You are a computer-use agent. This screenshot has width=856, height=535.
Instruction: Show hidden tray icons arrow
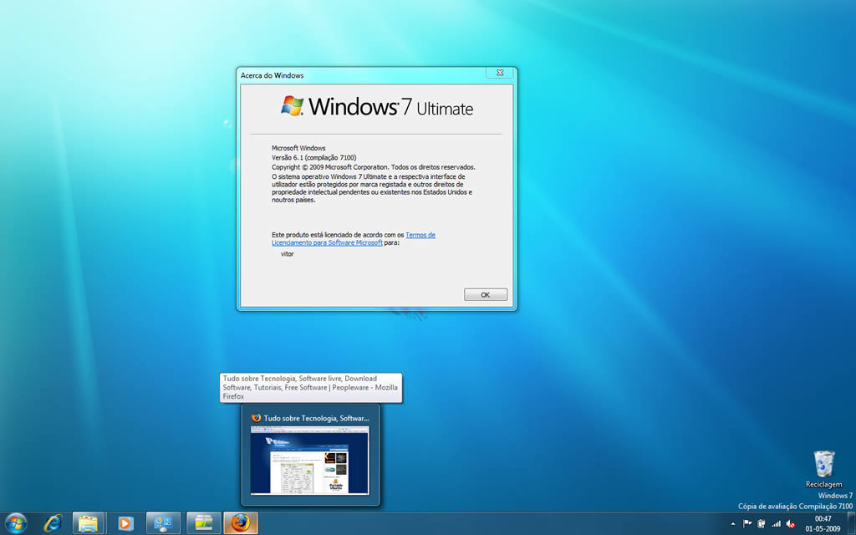coord(732,524)
